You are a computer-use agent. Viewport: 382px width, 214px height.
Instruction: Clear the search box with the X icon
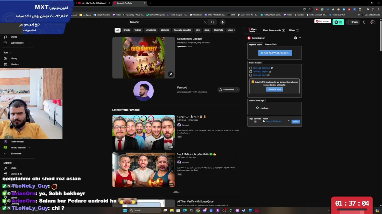(205, 22)
